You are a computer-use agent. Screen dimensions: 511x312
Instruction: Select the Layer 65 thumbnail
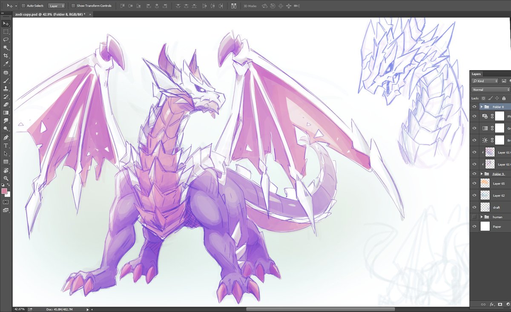(485, 183)
